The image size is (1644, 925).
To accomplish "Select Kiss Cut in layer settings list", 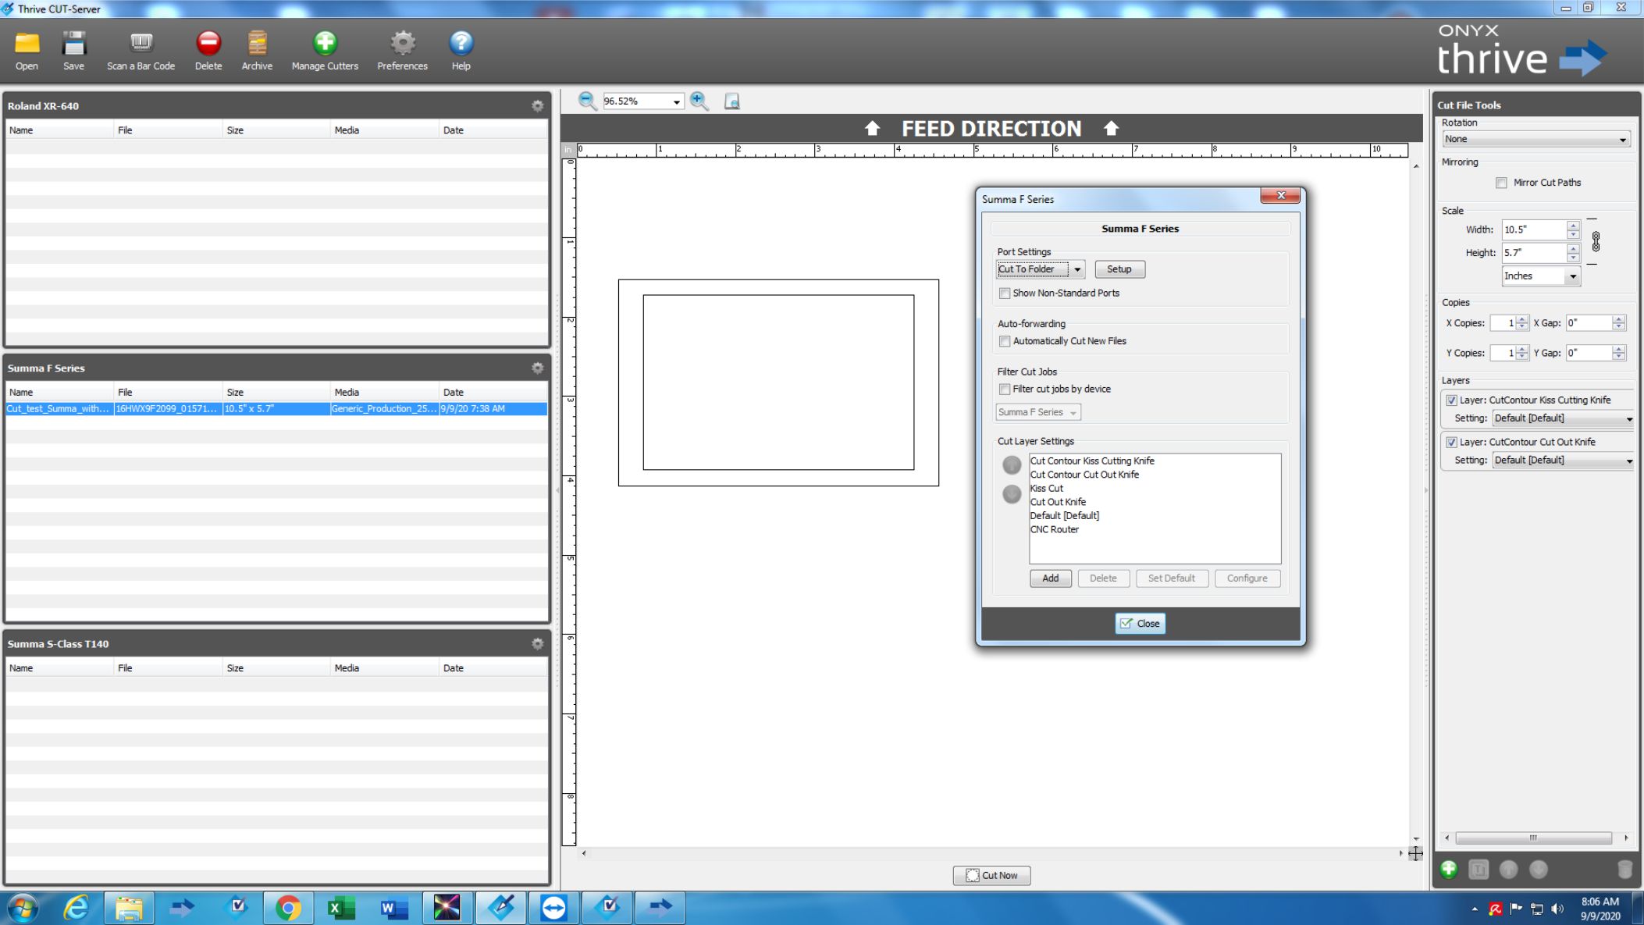I will pyautogui.click(x=1046, y=489).
